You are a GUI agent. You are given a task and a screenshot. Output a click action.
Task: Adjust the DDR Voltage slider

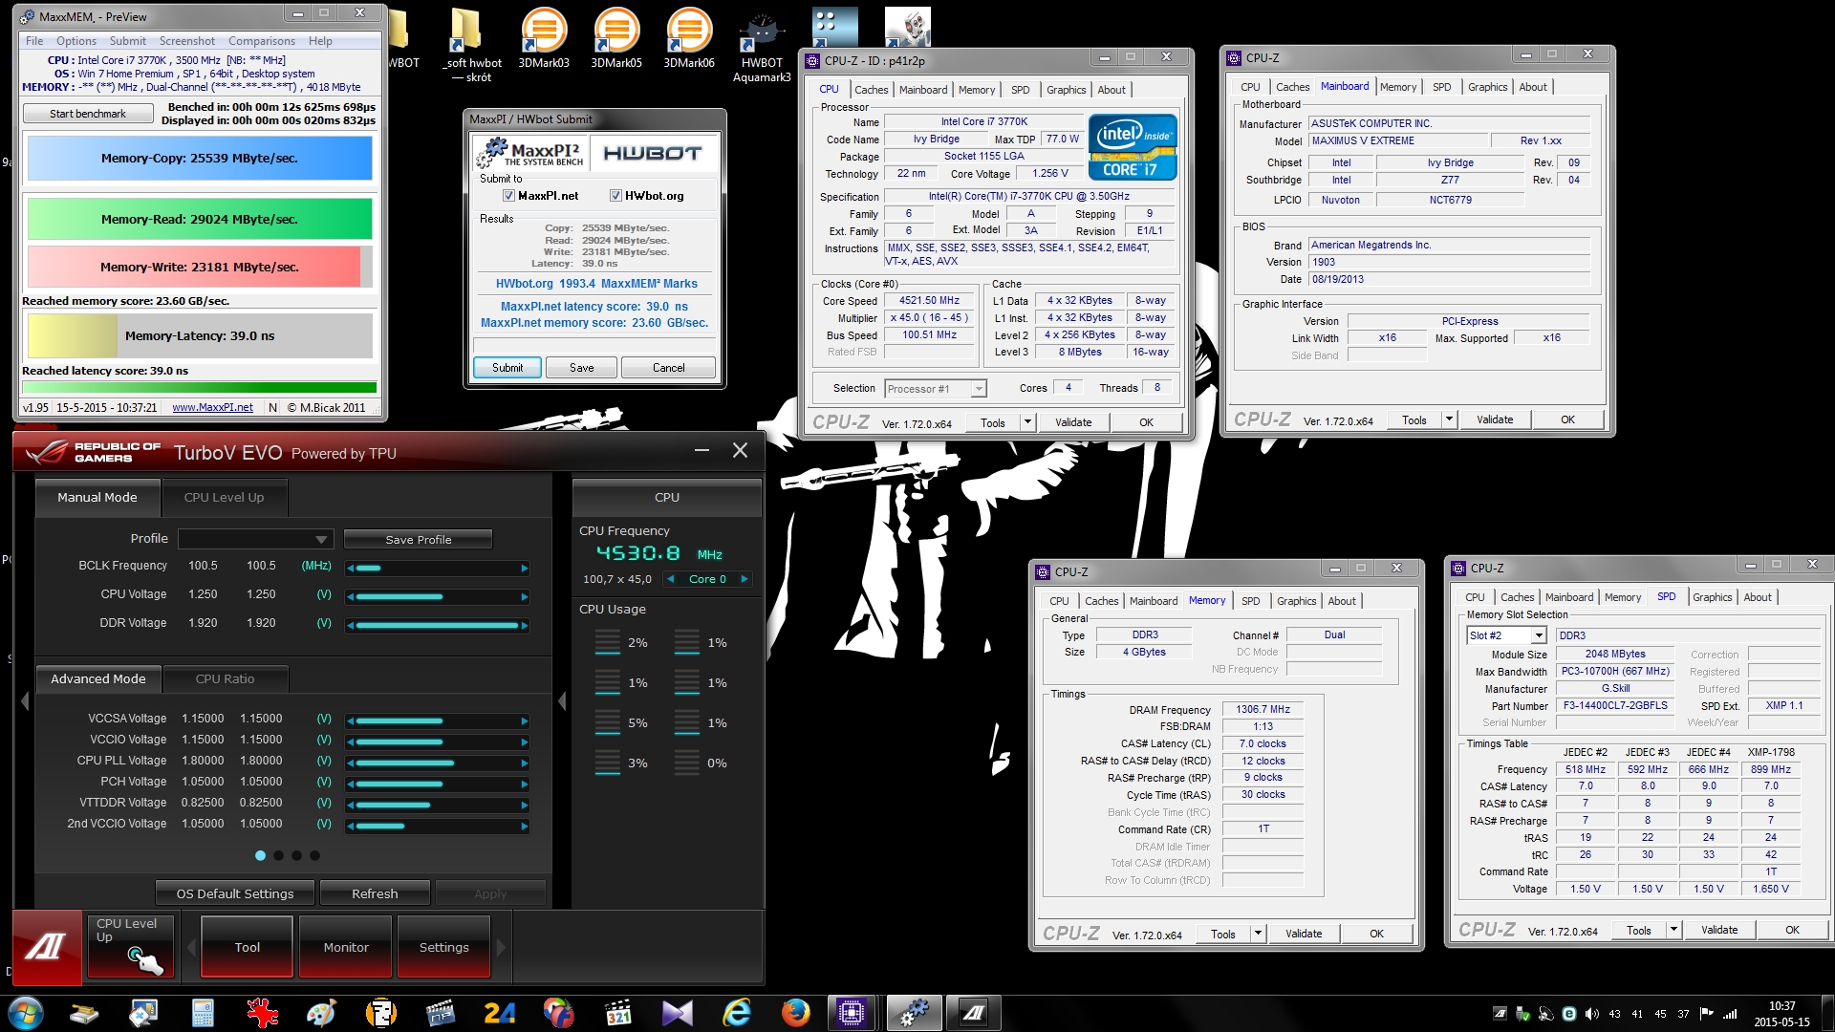(x=438, y=625)
